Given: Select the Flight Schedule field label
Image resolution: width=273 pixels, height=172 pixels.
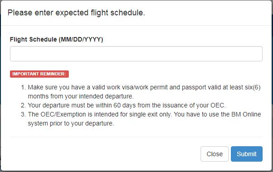Looking at the screenshot, I should point(57,39).
